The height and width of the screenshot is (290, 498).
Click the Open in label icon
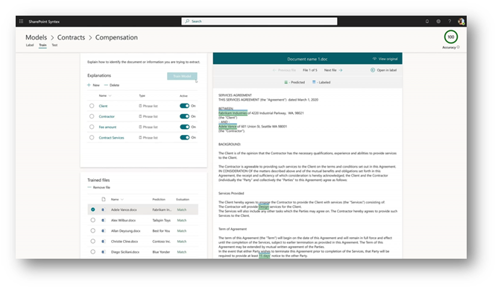click(x=373, y=70)
